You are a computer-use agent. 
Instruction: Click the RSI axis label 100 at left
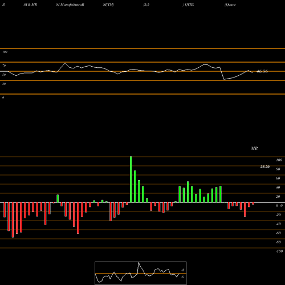[x=5, y=52]
